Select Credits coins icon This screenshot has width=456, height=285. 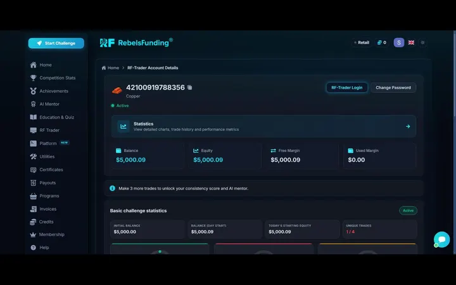tap(33, 222)
